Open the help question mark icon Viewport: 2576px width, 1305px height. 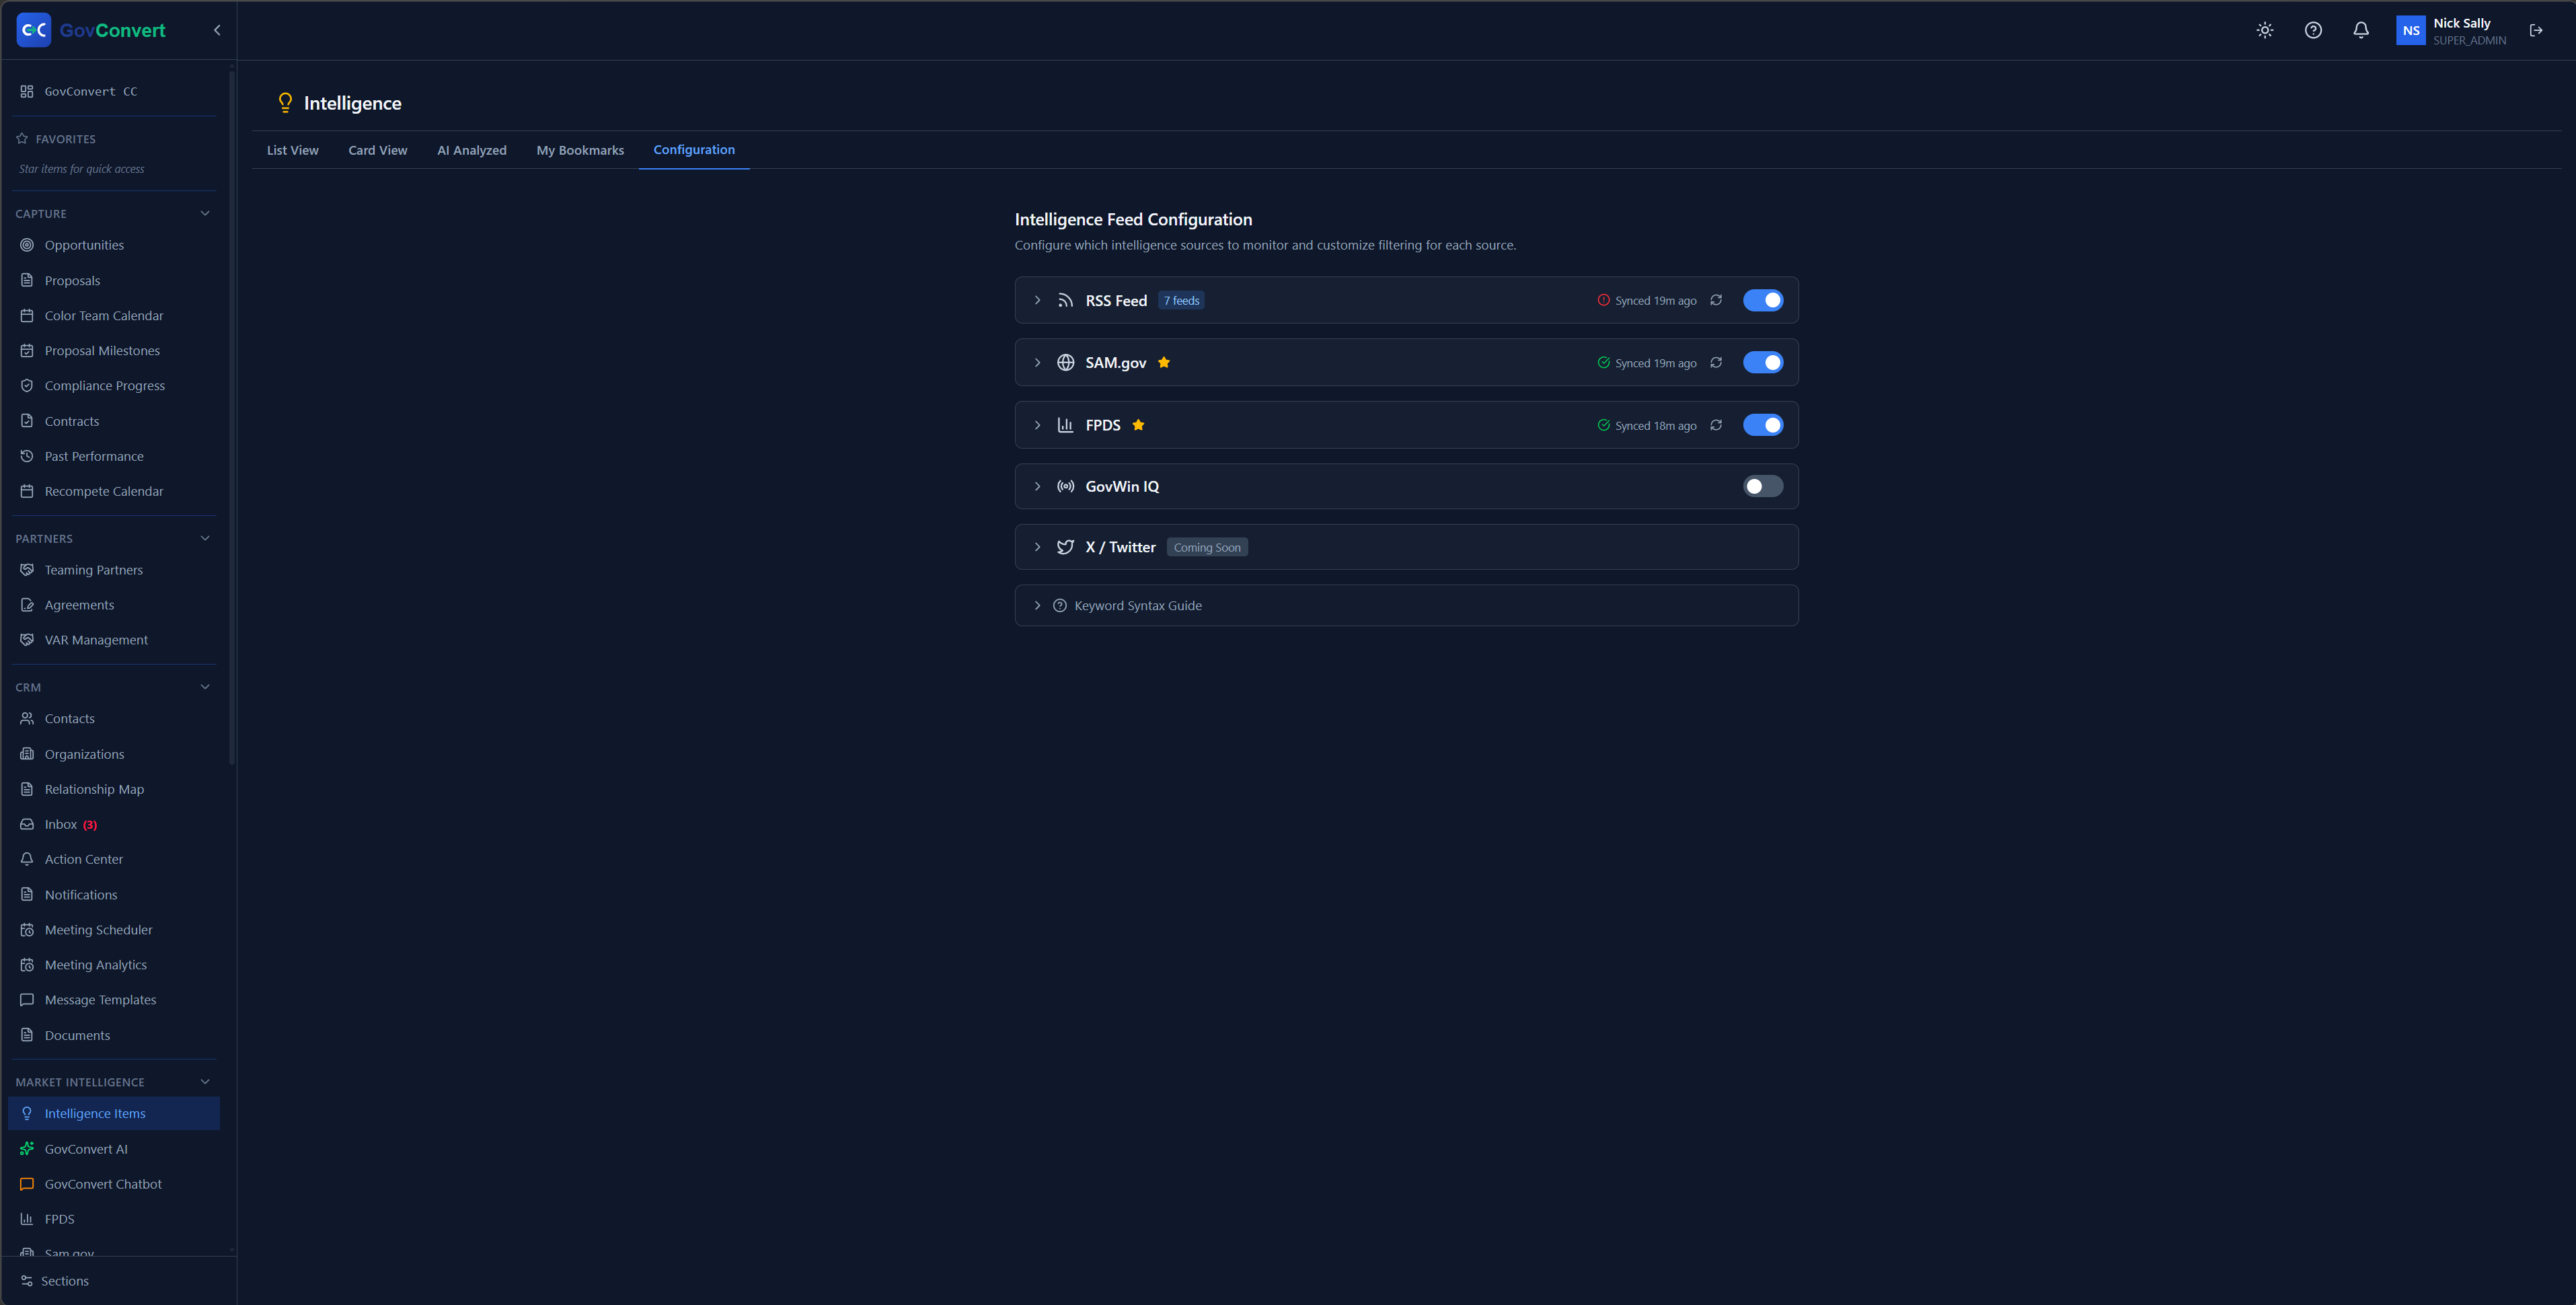click(2313, 30)
